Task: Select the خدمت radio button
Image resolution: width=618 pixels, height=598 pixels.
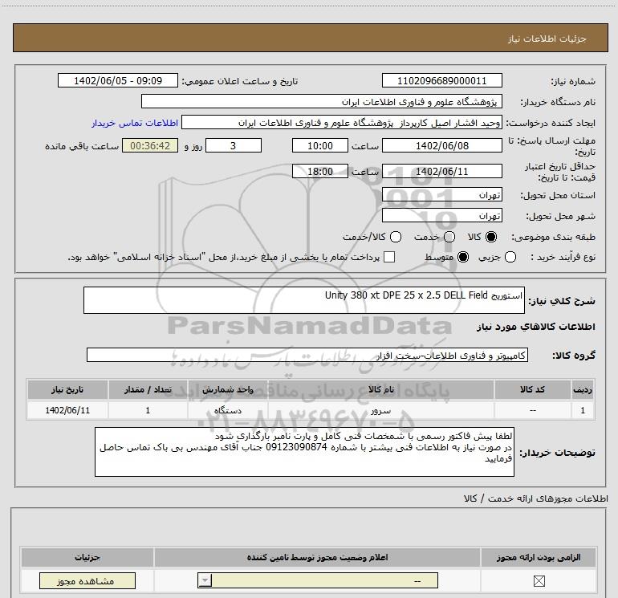Action: (449, 237)
